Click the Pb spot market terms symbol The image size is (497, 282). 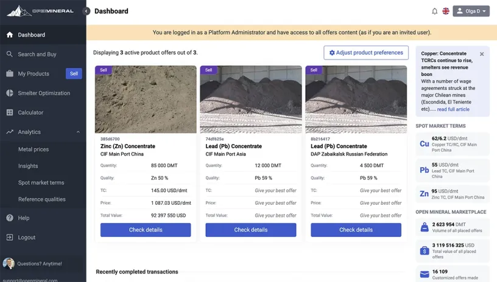click(425, 170)
